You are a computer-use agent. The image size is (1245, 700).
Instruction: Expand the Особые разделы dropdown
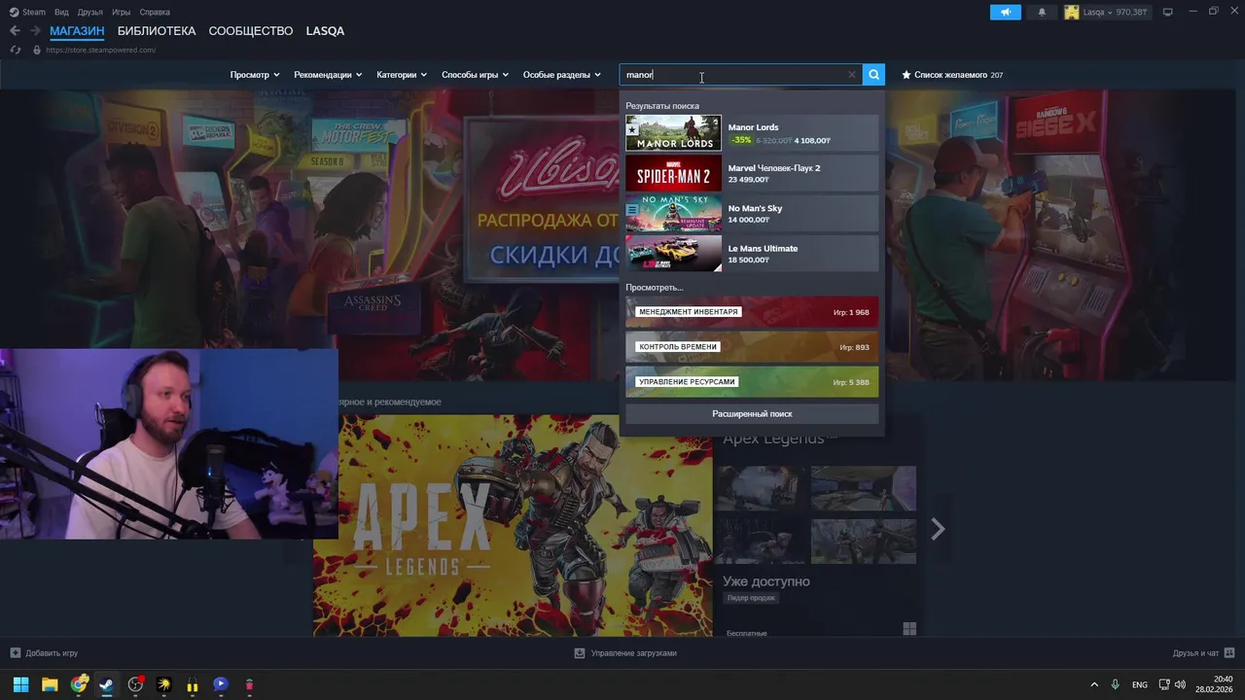pyautogui.click(x=562, y=75)
